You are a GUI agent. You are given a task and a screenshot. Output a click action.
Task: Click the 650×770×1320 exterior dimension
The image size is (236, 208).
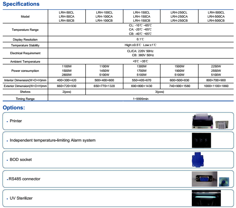tap(104, 86)
